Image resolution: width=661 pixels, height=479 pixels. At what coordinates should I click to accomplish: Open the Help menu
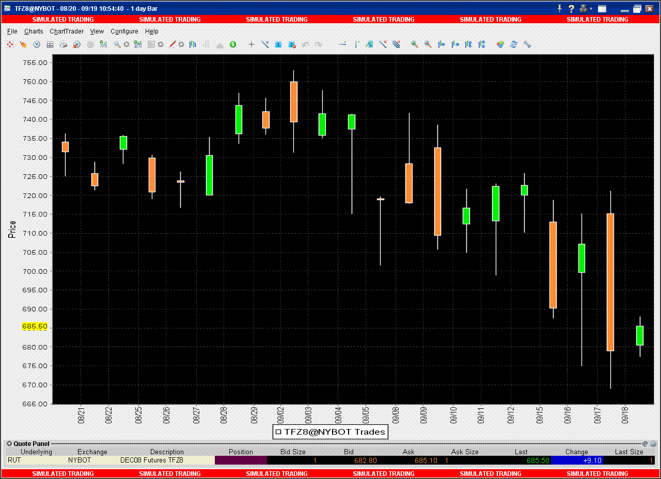point(152,31)
